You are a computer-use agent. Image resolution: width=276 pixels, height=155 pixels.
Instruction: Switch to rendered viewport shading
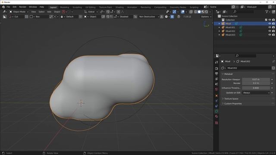207,12
